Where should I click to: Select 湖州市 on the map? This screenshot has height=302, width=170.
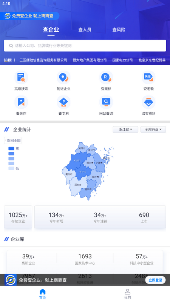[x=82, y=148]
